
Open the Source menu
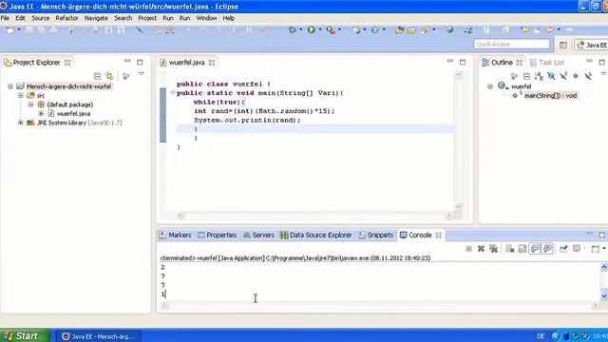coord(40,18)
